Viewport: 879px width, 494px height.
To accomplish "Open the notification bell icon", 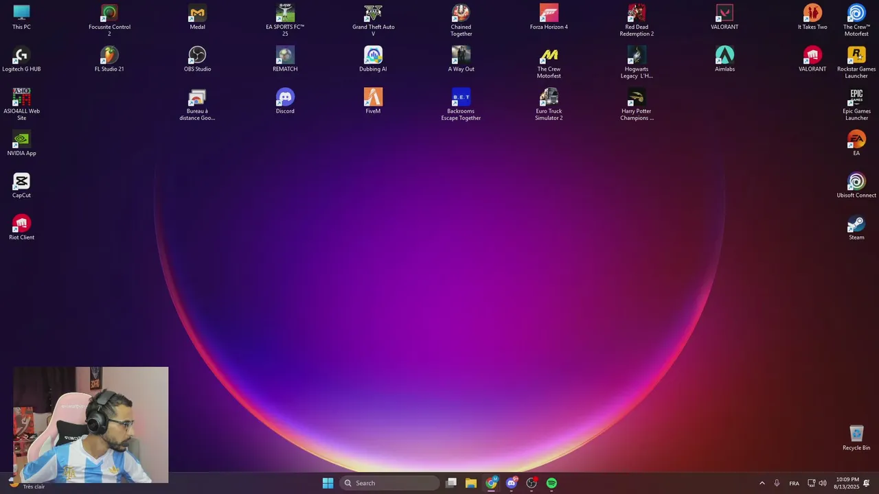I will click(867, 483).
